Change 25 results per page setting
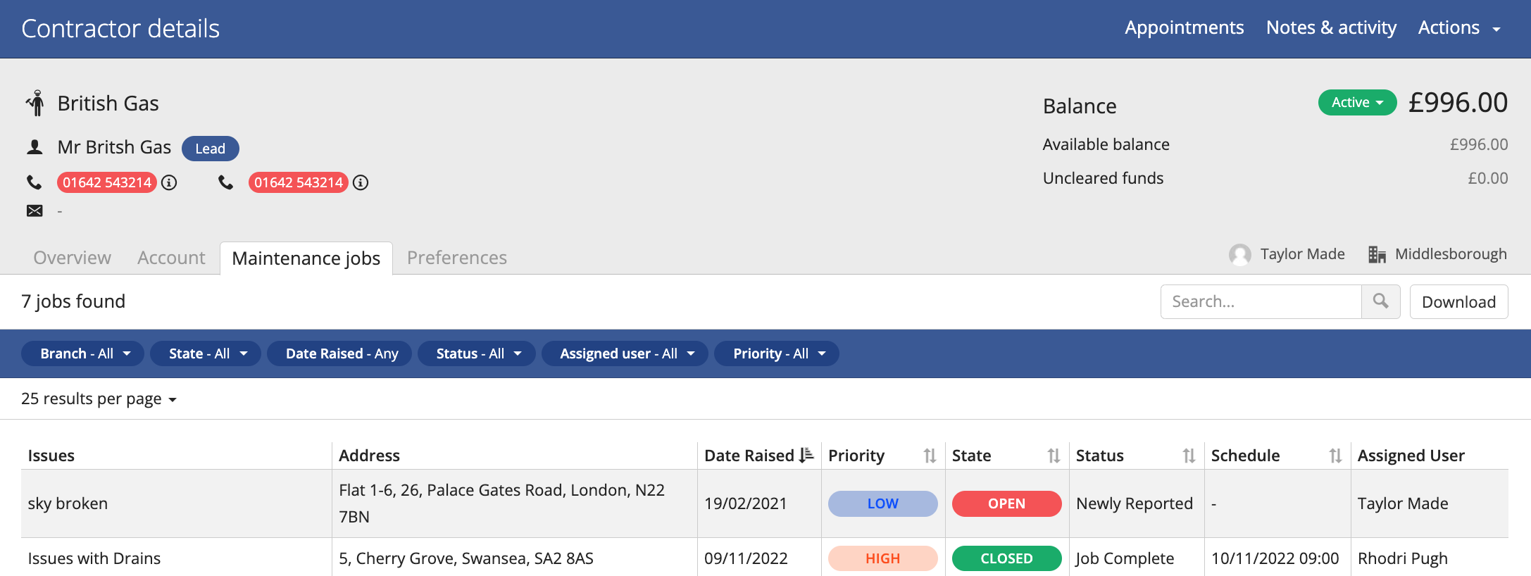This screenshot has width=1531, height=576. click(99, 399)
